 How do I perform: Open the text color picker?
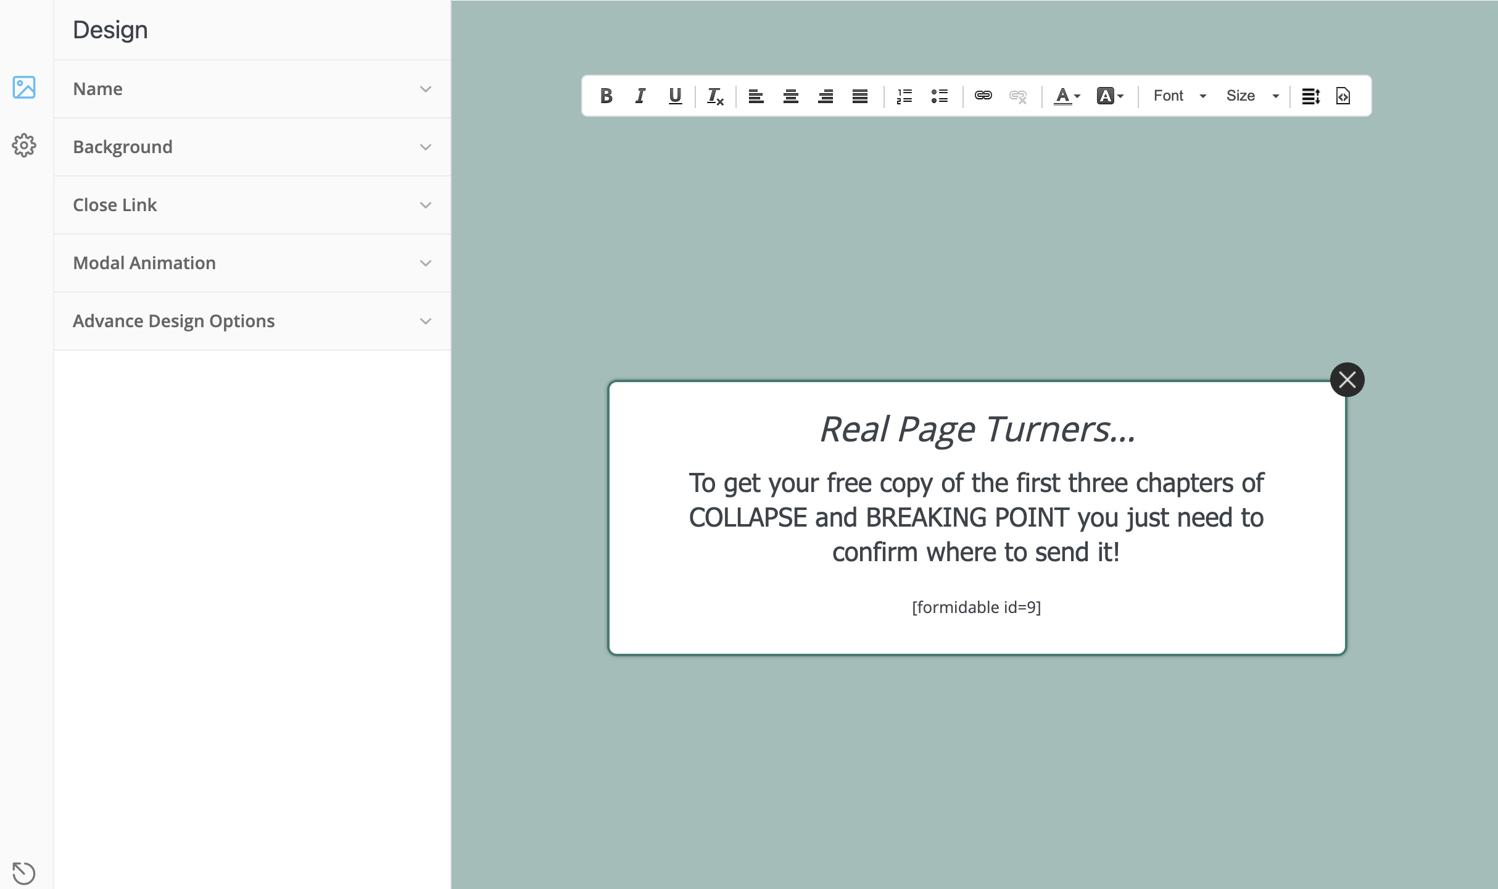[x=1067, y=96]
